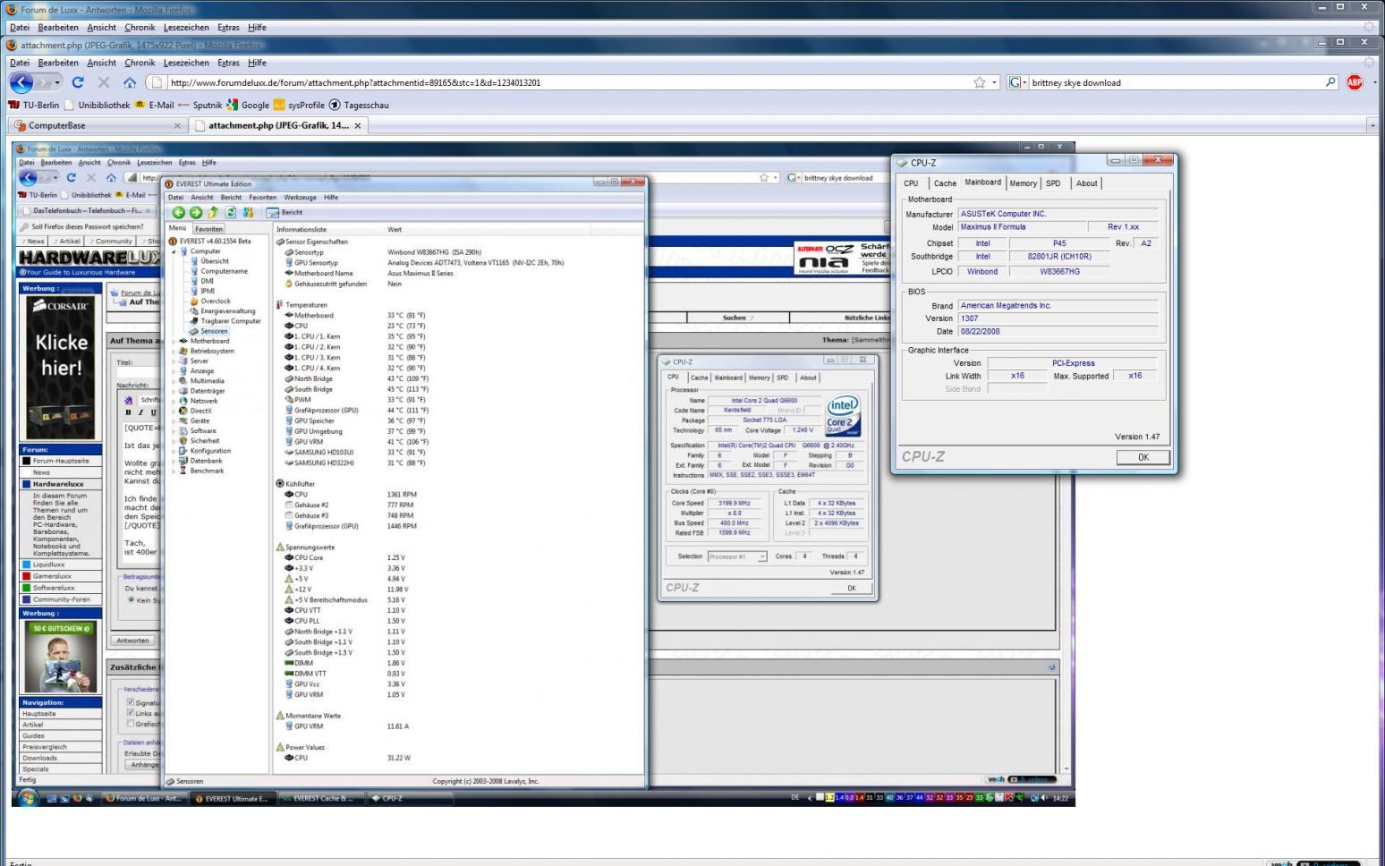Close the attachment.php tab
1385x866 pixels.
click(358, 125)
